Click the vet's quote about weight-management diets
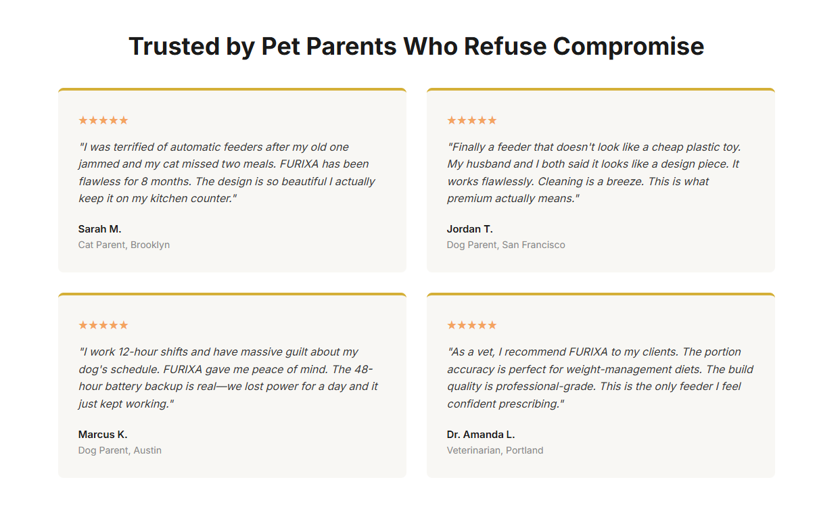 click(x=599, y=378)
